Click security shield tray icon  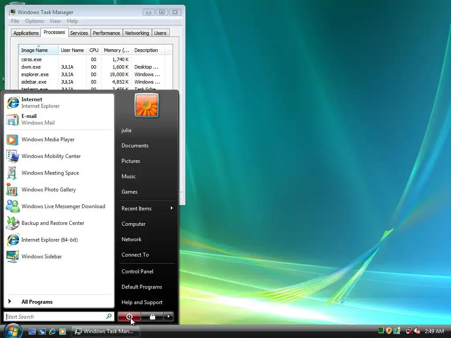(388, 331)
